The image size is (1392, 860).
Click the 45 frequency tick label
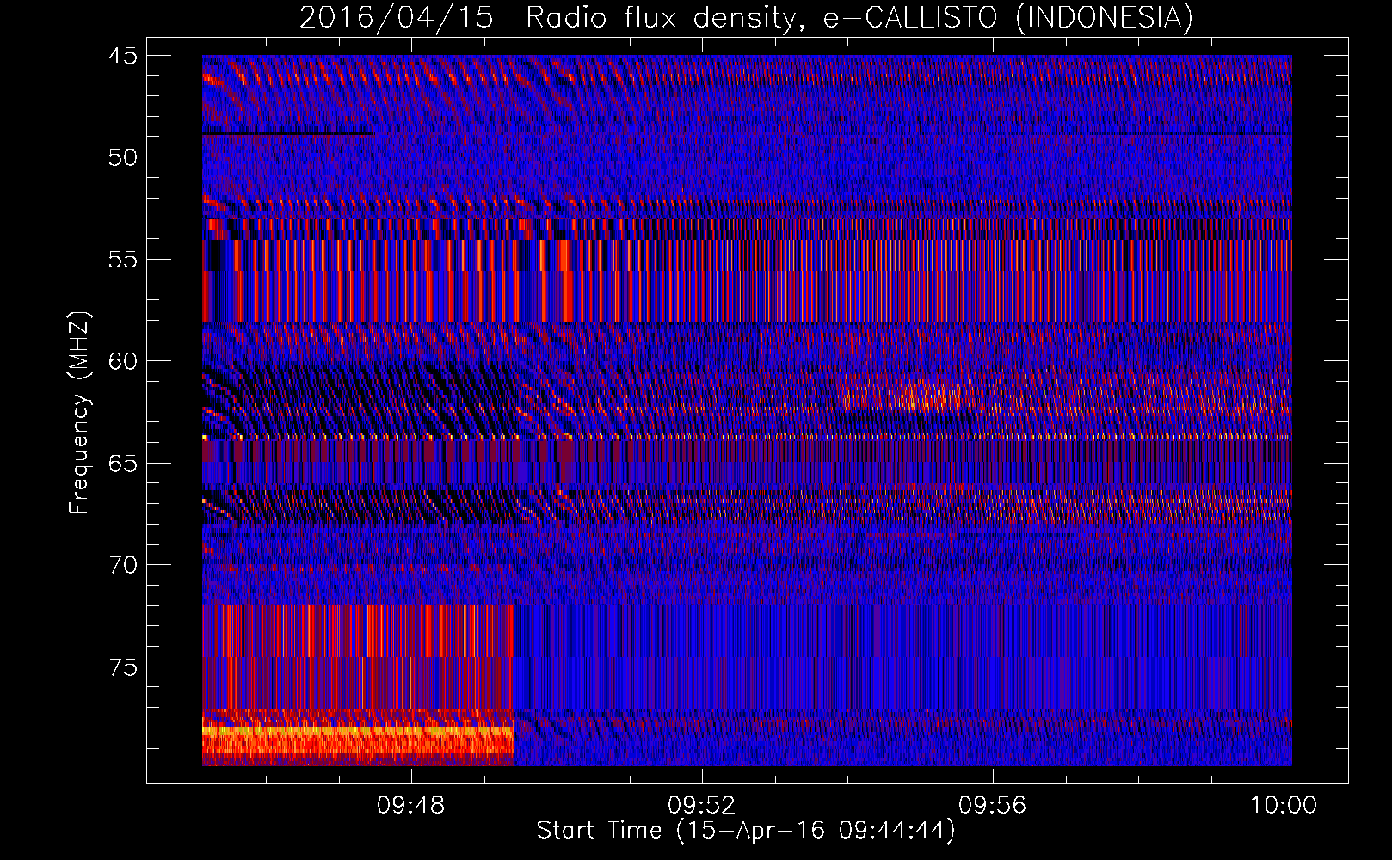(122, 56)
